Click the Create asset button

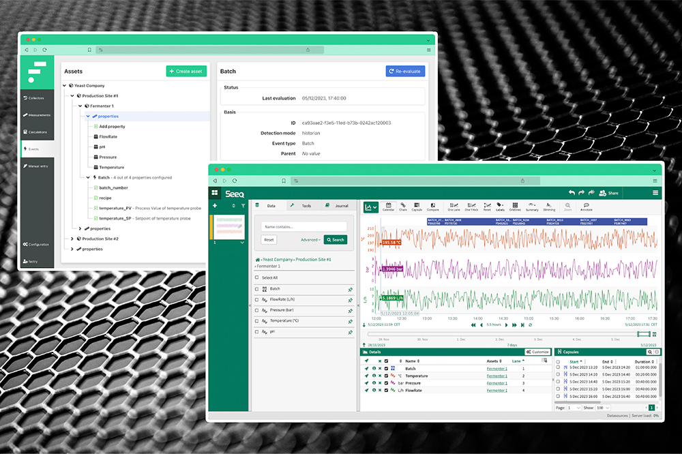tap(186, 72)
